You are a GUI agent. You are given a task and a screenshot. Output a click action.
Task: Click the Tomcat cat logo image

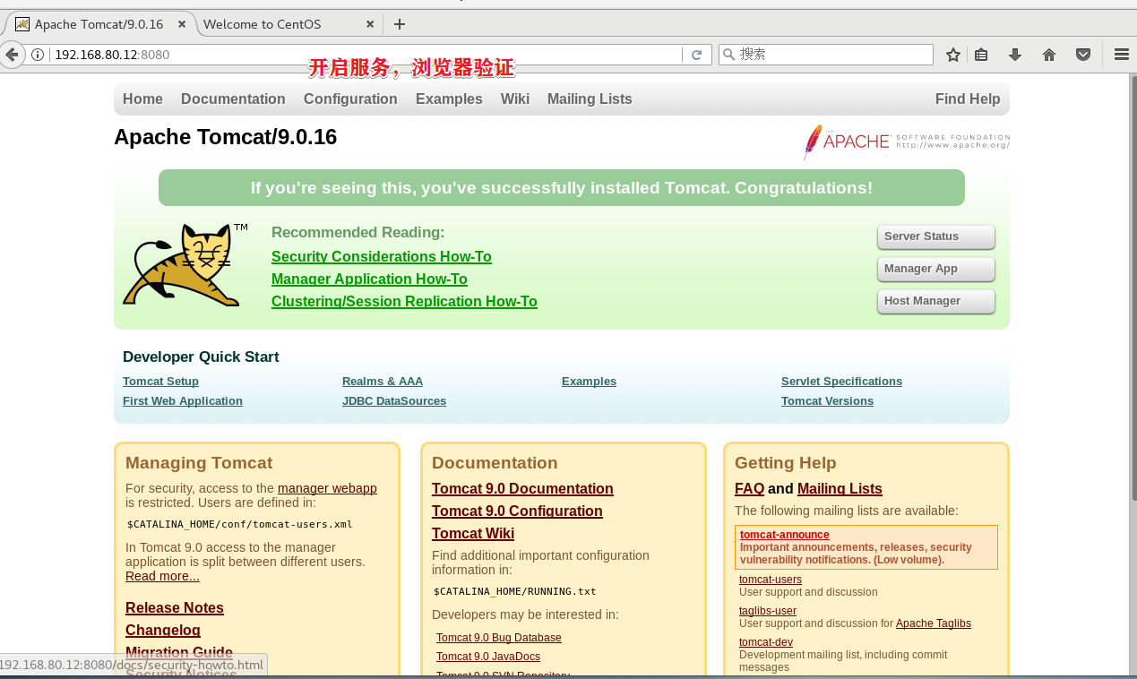tap(185, 264)
